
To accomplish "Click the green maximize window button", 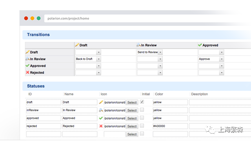I will coord(38,18).
